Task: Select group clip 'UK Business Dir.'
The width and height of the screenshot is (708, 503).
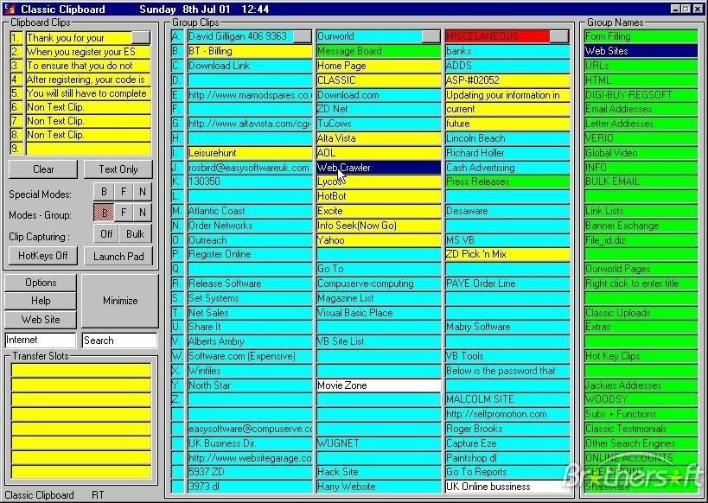Action: point(250,443)
